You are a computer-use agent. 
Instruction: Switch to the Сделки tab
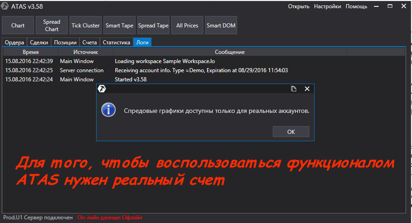pyautogui.click(x=39, y=42)
